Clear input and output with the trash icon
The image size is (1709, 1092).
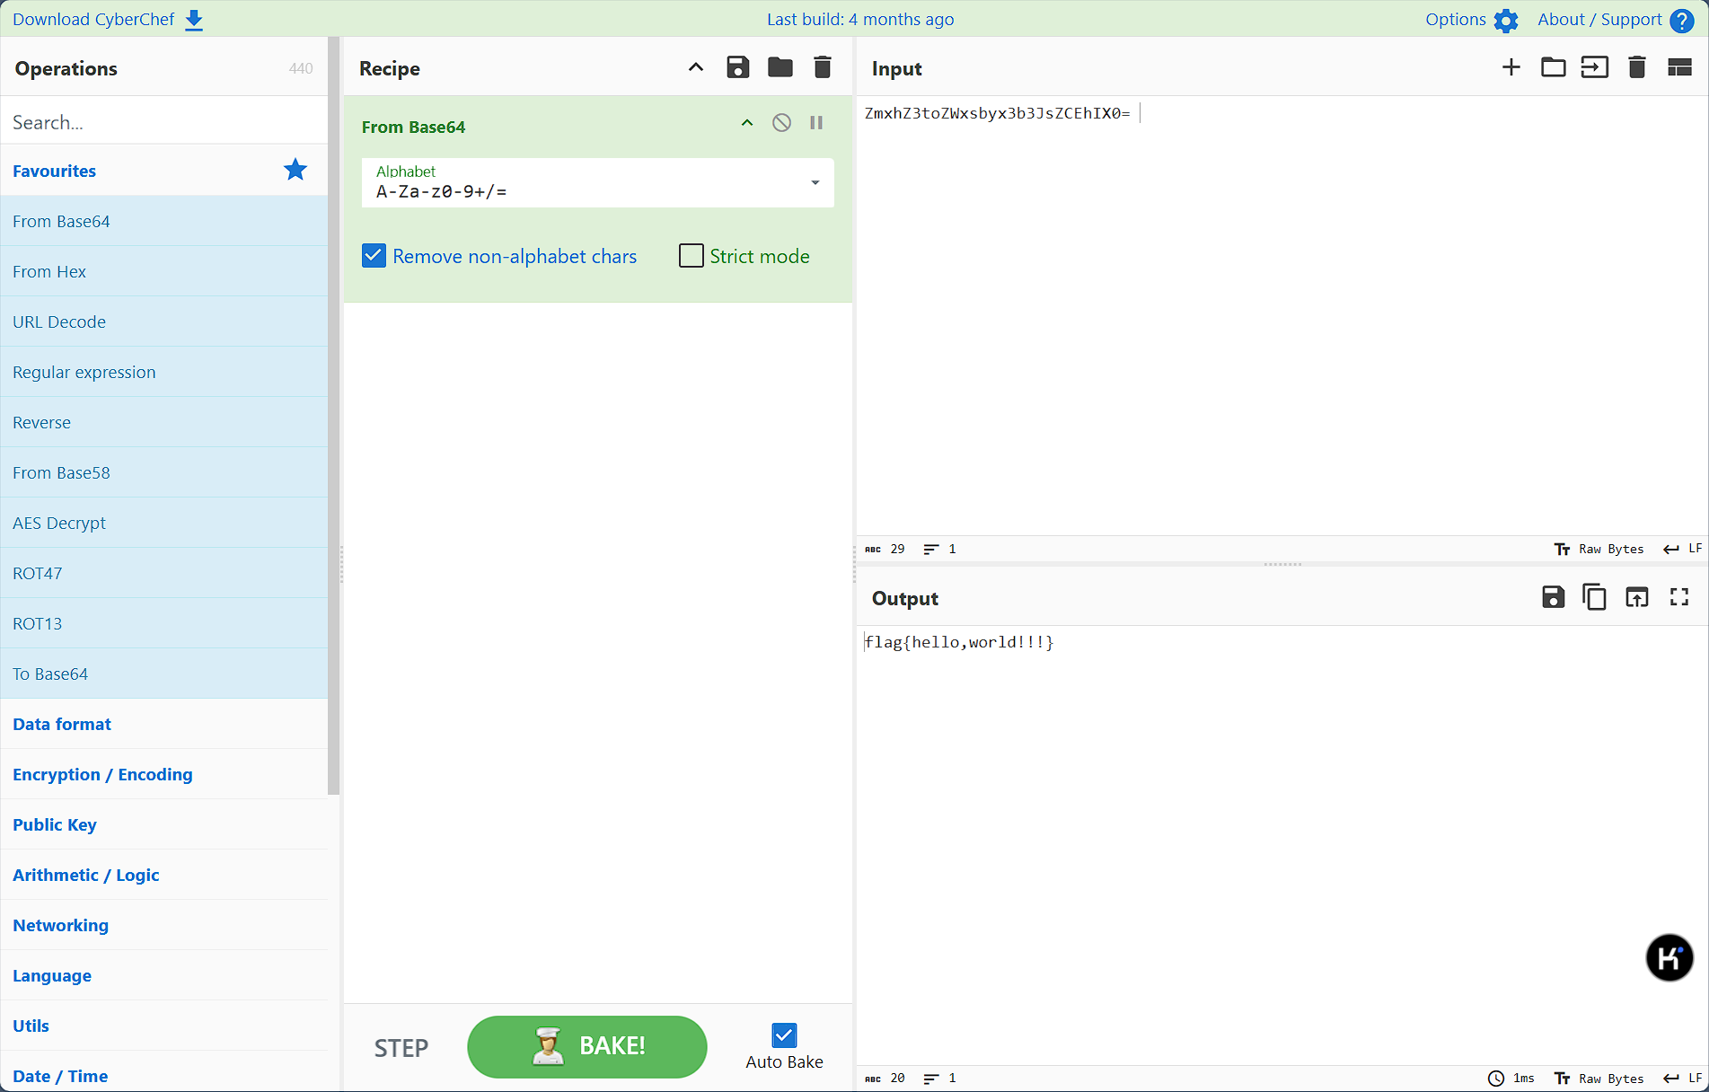tap(1637, 67)
